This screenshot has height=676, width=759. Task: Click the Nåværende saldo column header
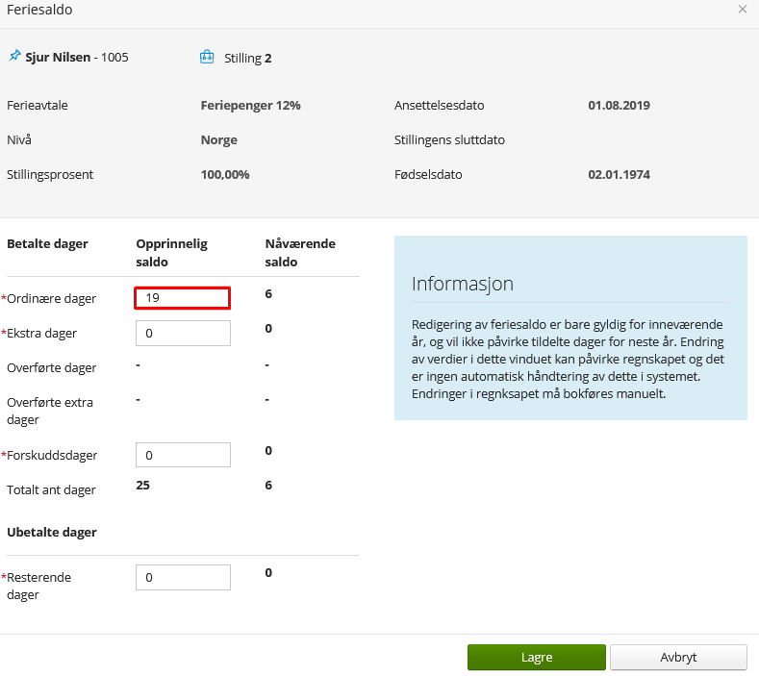299,252
